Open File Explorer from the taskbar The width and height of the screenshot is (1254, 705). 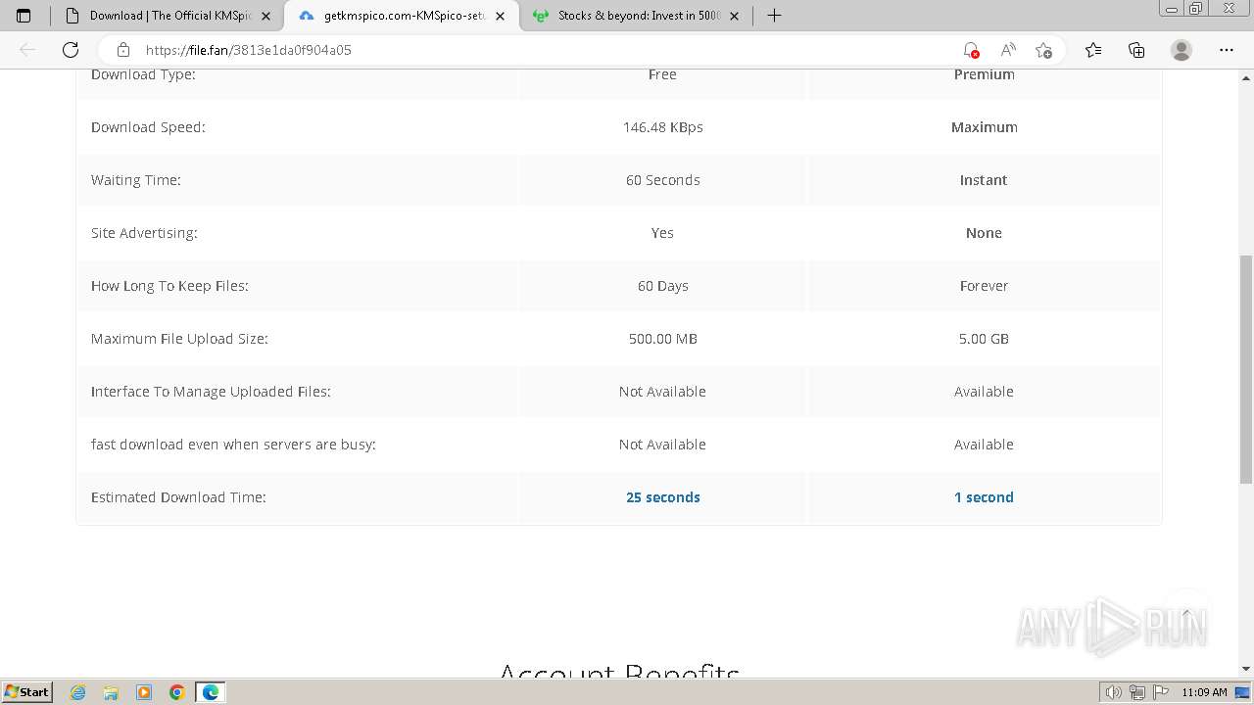[111, 692]
